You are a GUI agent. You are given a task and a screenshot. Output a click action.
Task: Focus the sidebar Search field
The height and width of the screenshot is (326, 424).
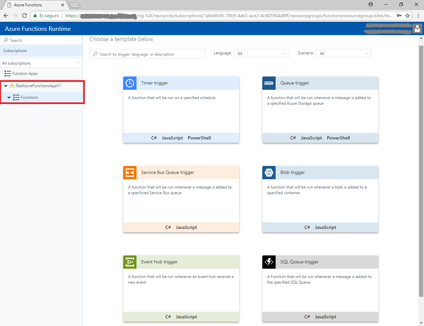coord(41,40)
